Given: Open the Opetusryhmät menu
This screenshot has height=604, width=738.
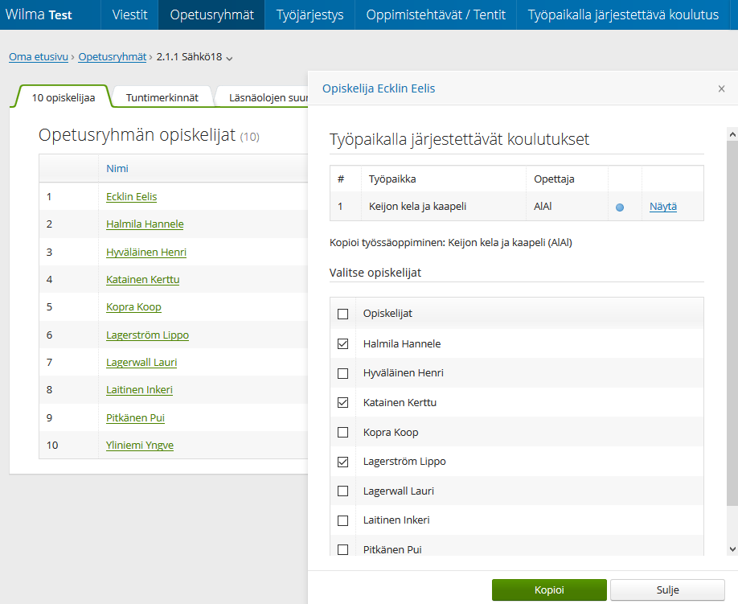Looking at the screenshot, I should point(211,14).
